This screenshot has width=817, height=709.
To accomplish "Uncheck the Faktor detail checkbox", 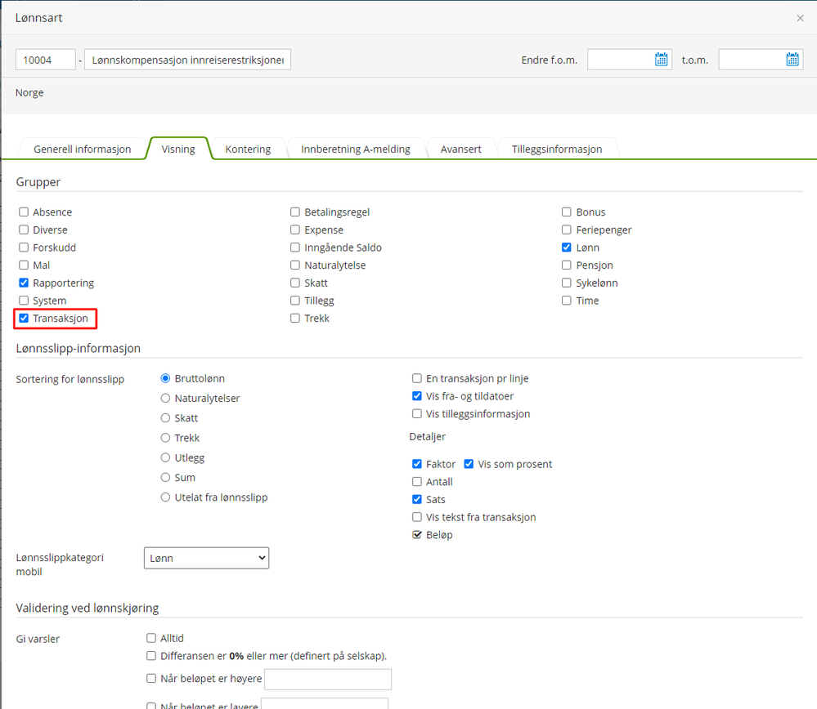I will coord(417,464).
